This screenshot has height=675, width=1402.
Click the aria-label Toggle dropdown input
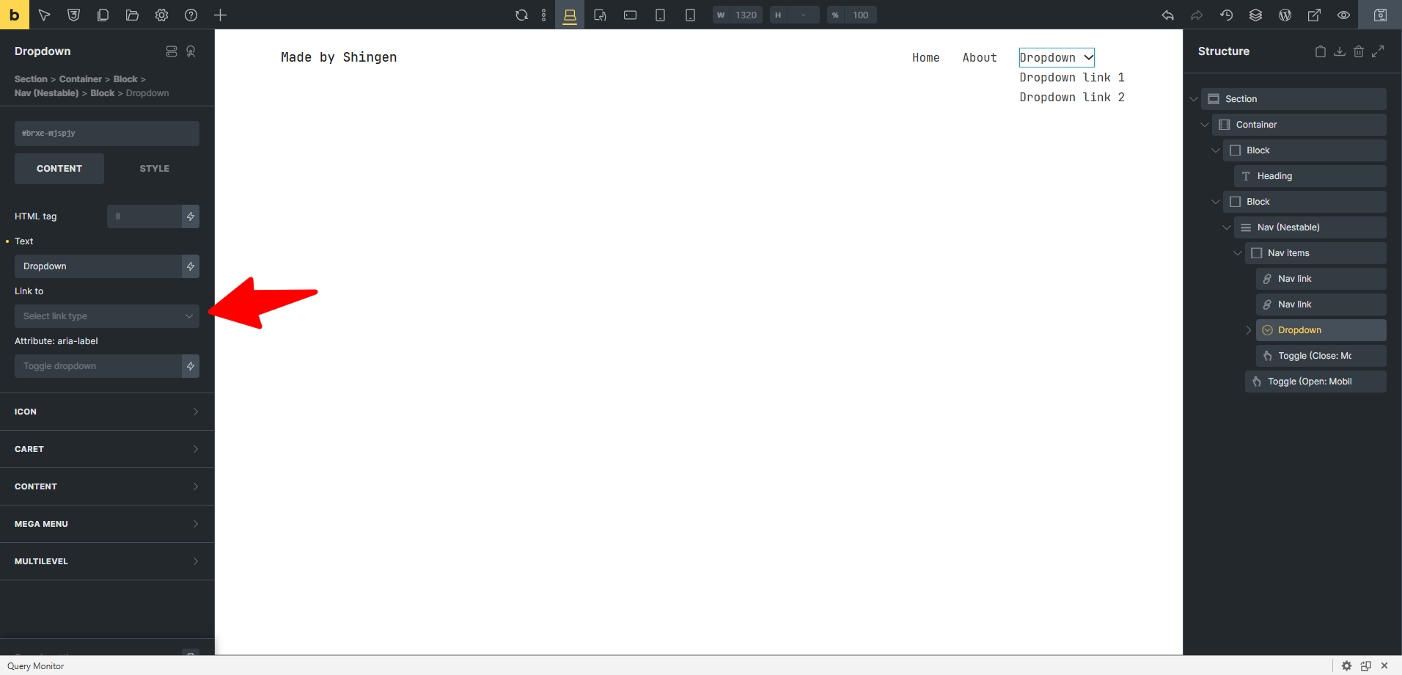(98, 366)
